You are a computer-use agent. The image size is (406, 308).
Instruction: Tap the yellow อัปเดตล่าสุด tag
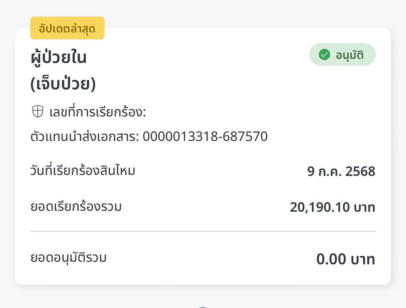pos(67,28)
